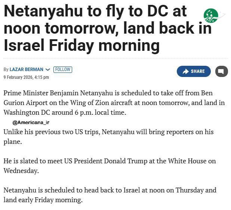Click the "By" label before author name
The width and height of the screenshot is (231, 210).
click(x=6, y=70)
